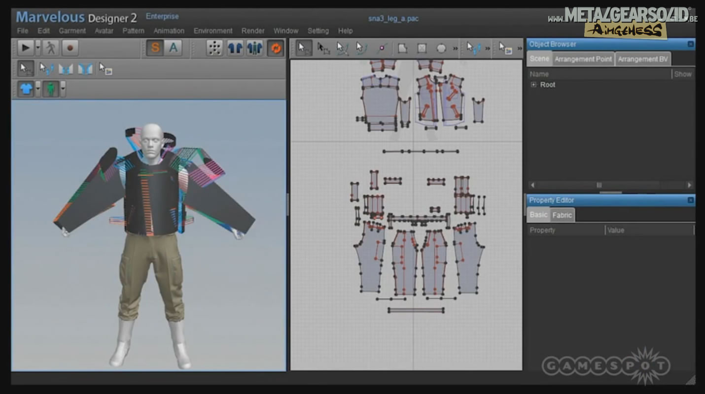705x394 pixels.
Task: Switch to the Arrangement BV tab
Action: [643, 59]
